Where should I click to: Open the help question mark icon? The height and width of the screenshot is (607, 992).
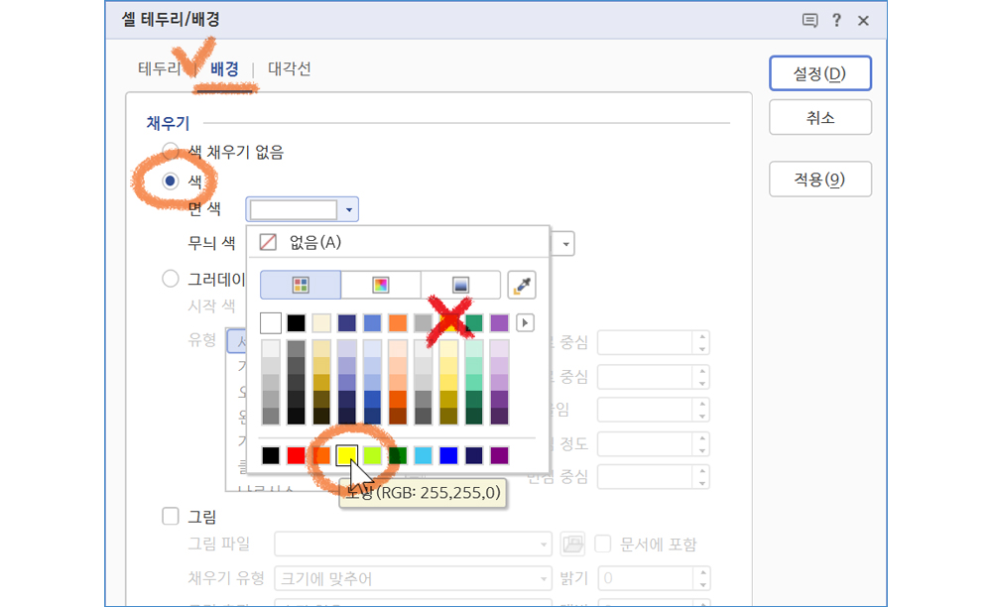[x=836, y=20]
